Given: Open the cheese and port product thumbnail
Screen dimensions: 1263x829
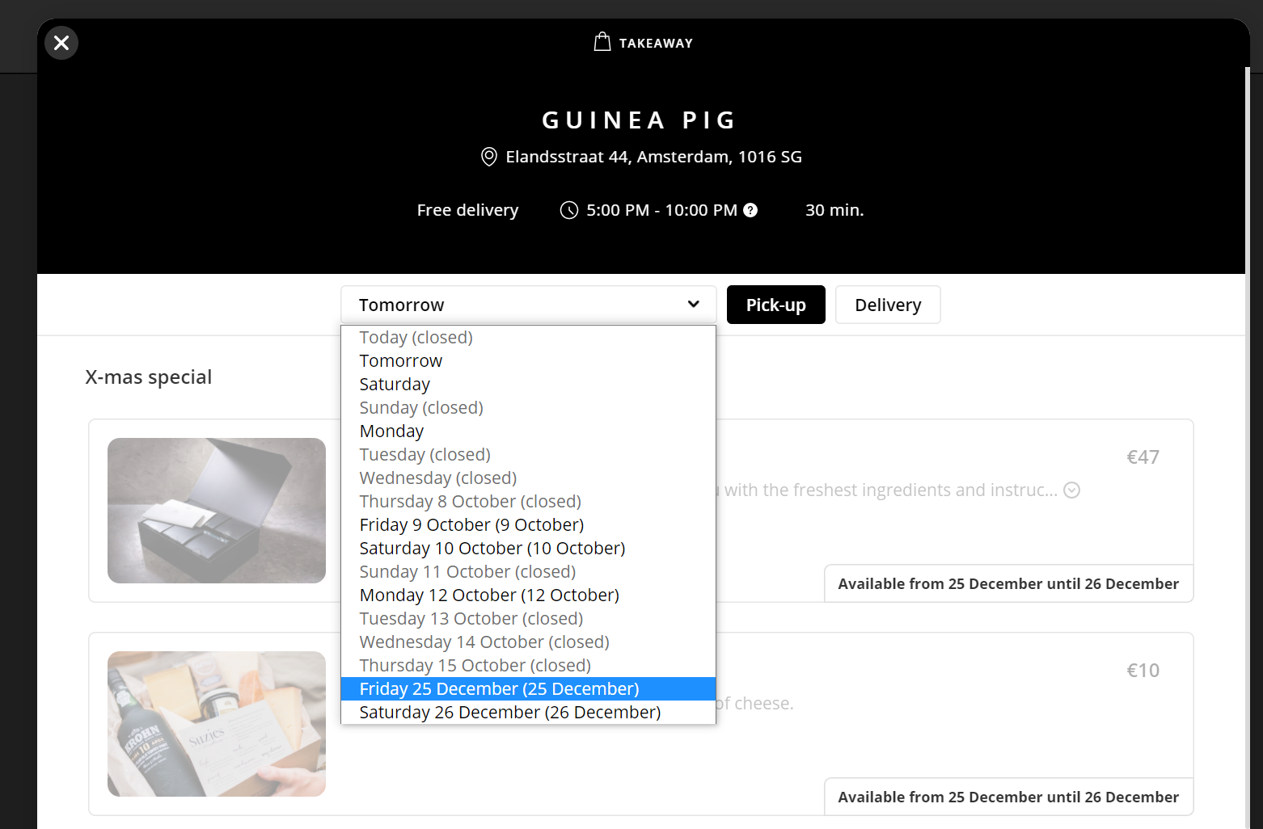Looking at the screenshot, I should pos(217,724).
